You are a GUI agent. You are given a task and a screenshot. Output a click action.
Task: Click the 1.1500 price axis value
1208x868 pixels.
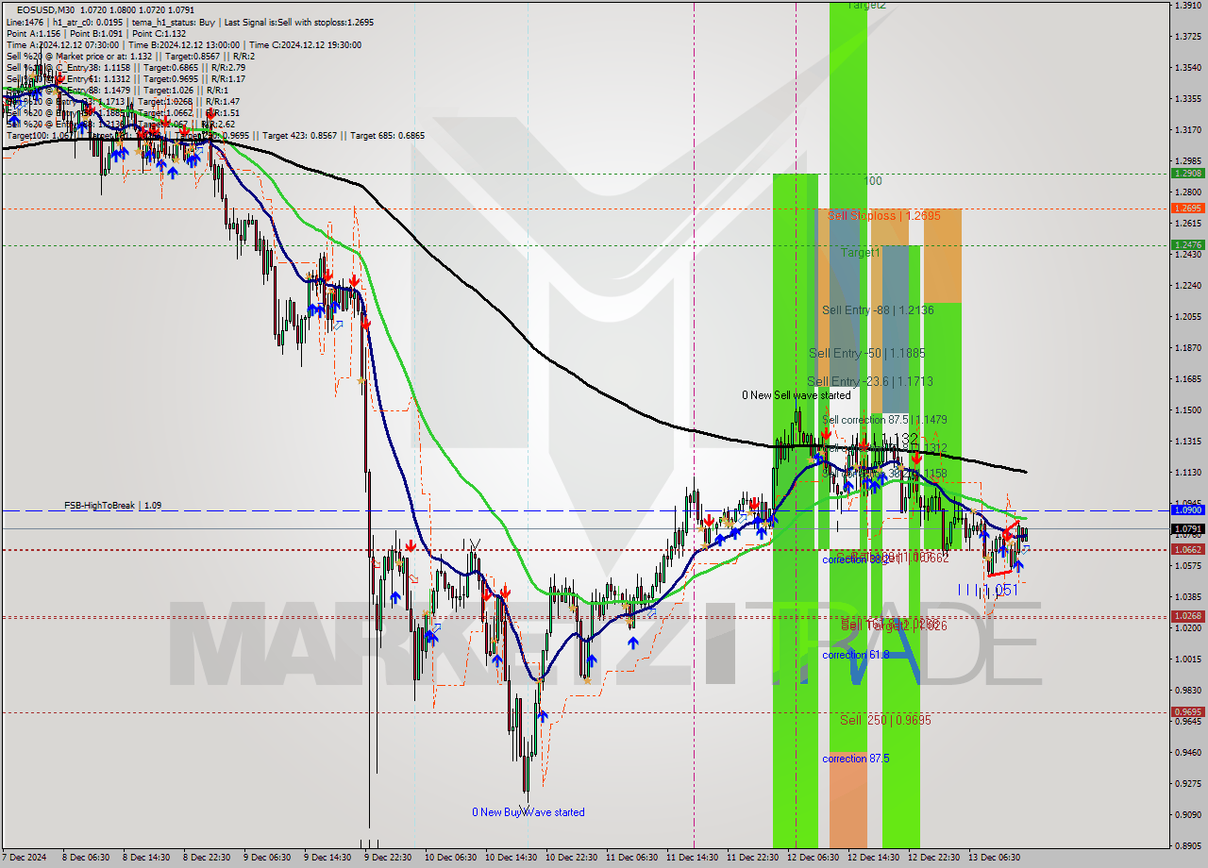pyautogui.click(x=1187, y=410)
